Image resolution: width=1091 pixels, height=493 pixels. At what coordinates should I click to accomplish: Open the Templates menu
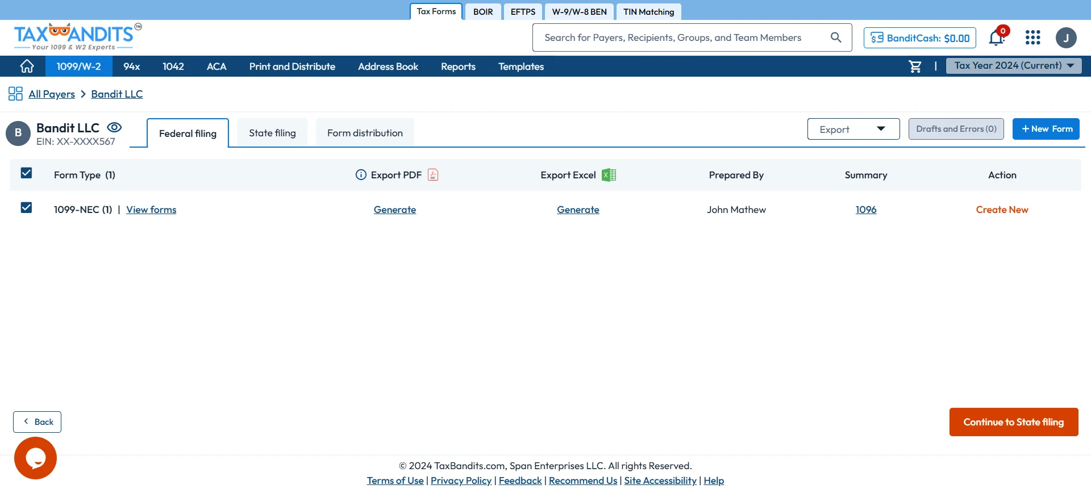[x=521, y=66]
